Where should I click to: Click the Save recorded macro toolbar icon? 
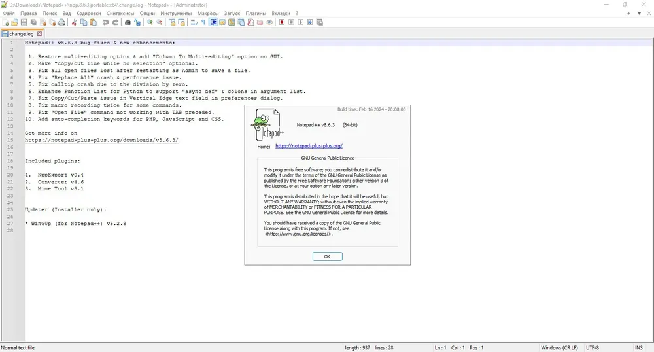tap(320, 22)
